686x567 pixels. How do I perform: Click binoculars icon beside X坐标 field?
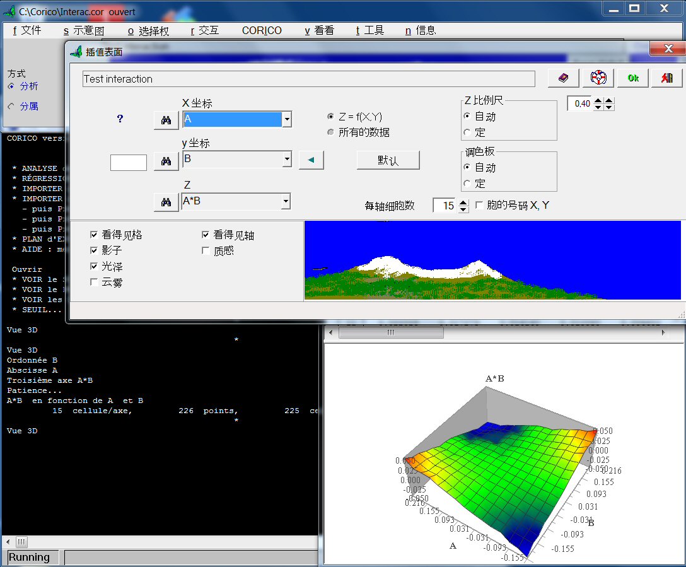coord(166,120)
